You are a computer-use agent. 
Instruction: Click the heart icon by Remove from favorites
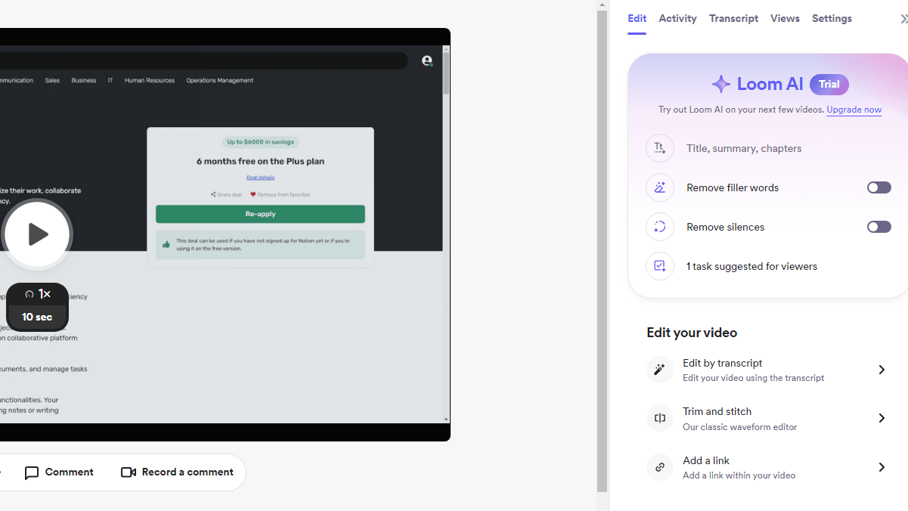click(x=253, y=194)
